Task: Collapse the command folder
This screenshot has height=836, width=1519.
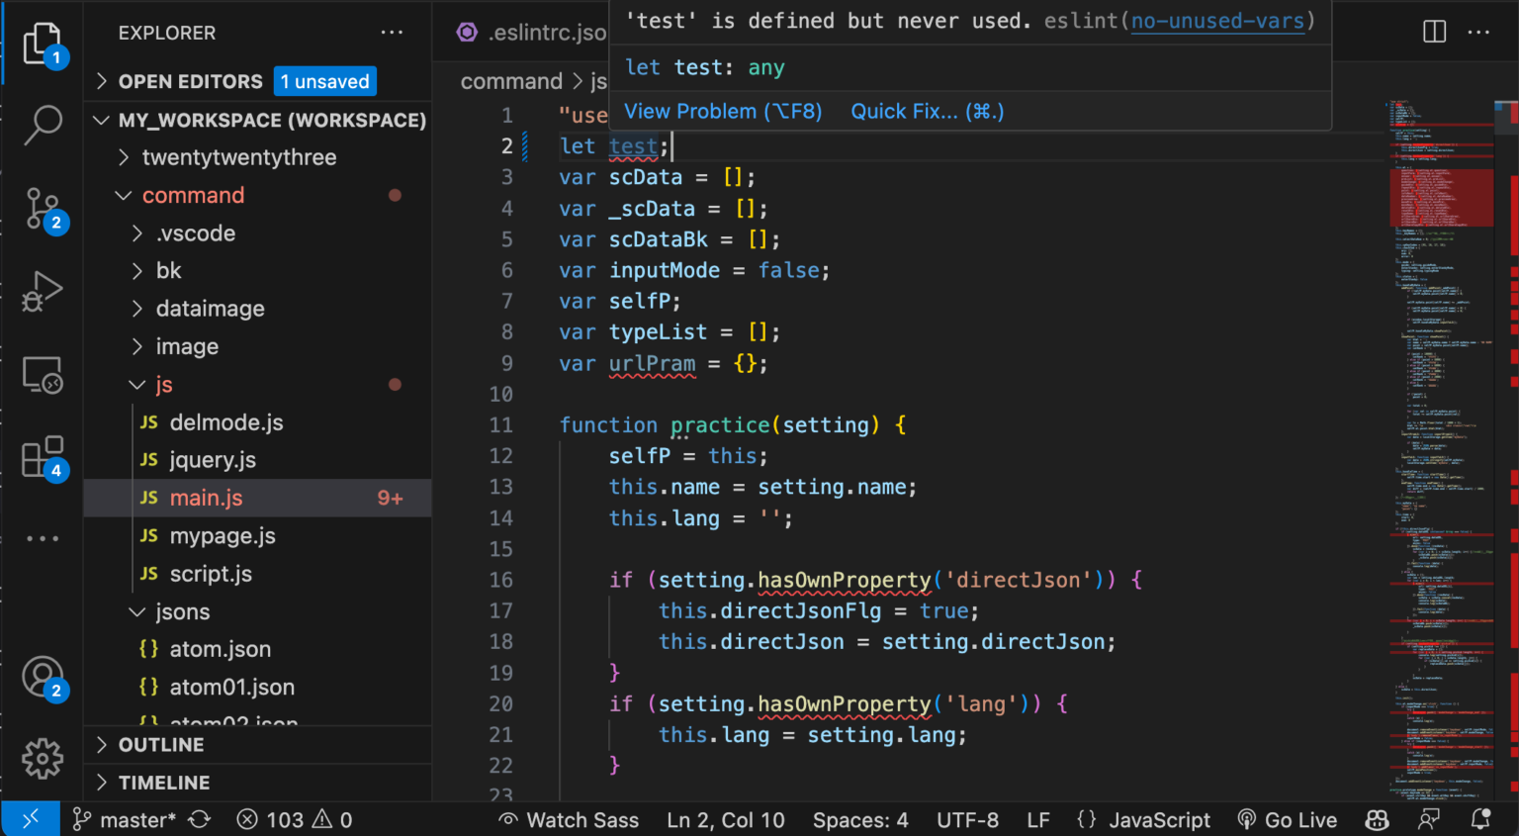Action: point(193,195)
